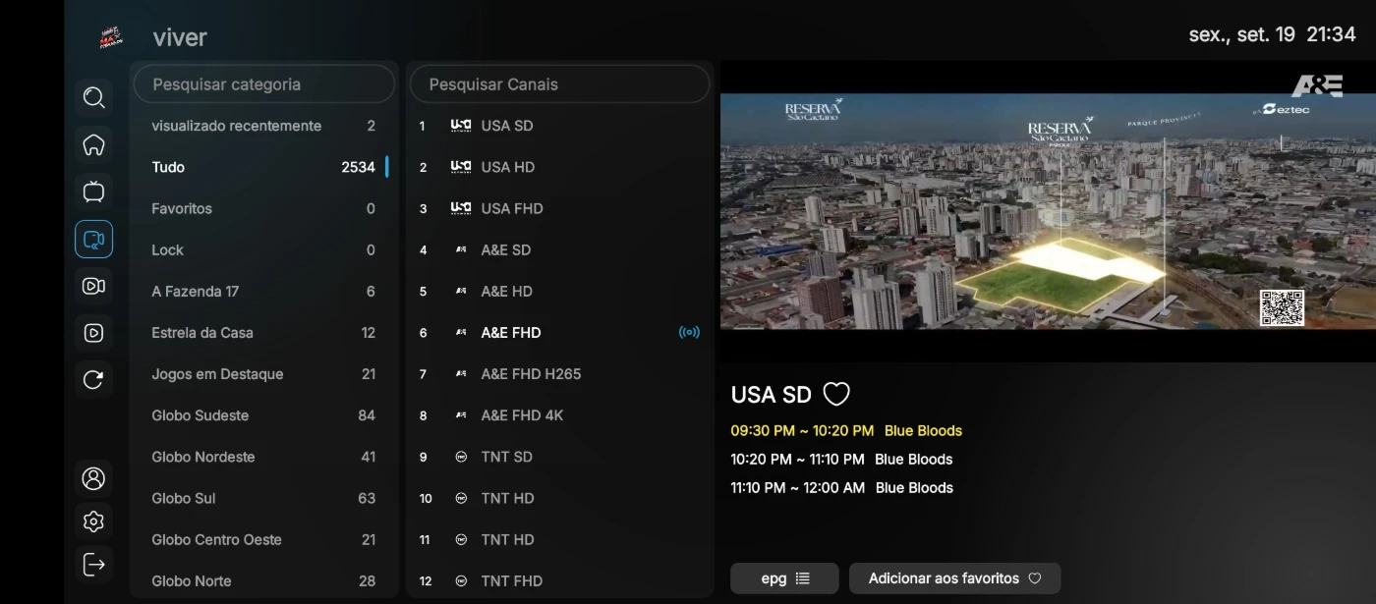Select the Globo Sudeste category

263,415
